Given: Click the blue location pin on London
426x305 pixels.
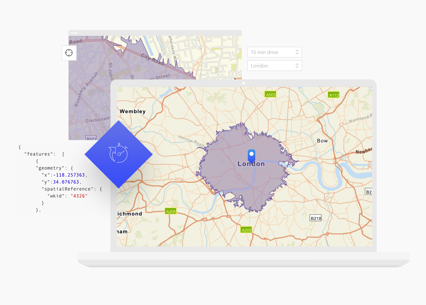Looking at the screenshot, I should pyautogui.click(x=251, y=156).
